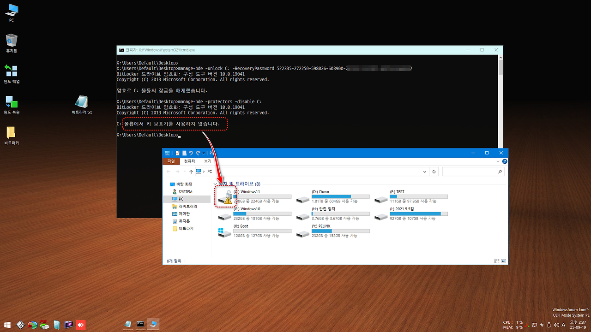Launch the red-green partition tool taskbar icon
Screen dimensions: 591x332
(x=32, y=325)
